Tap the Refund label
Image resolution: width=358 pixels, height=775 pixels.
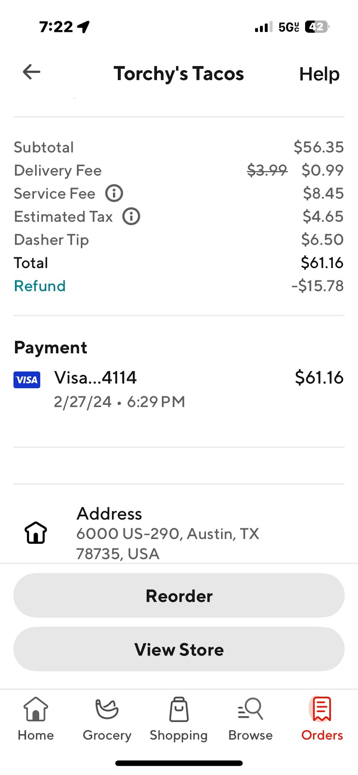(x=40, y=286)
